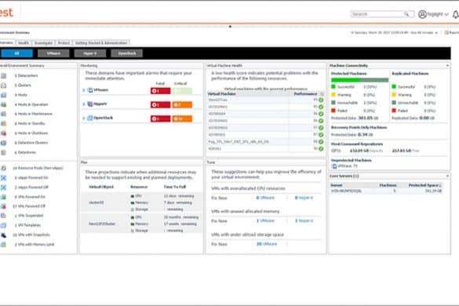The width and height of the screenshot is (459, 306).
Task: Click the VMs with Memory Limit icon
Action: 3,245
